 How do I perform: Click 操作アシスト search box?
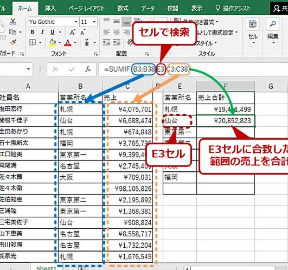point(233,8)
